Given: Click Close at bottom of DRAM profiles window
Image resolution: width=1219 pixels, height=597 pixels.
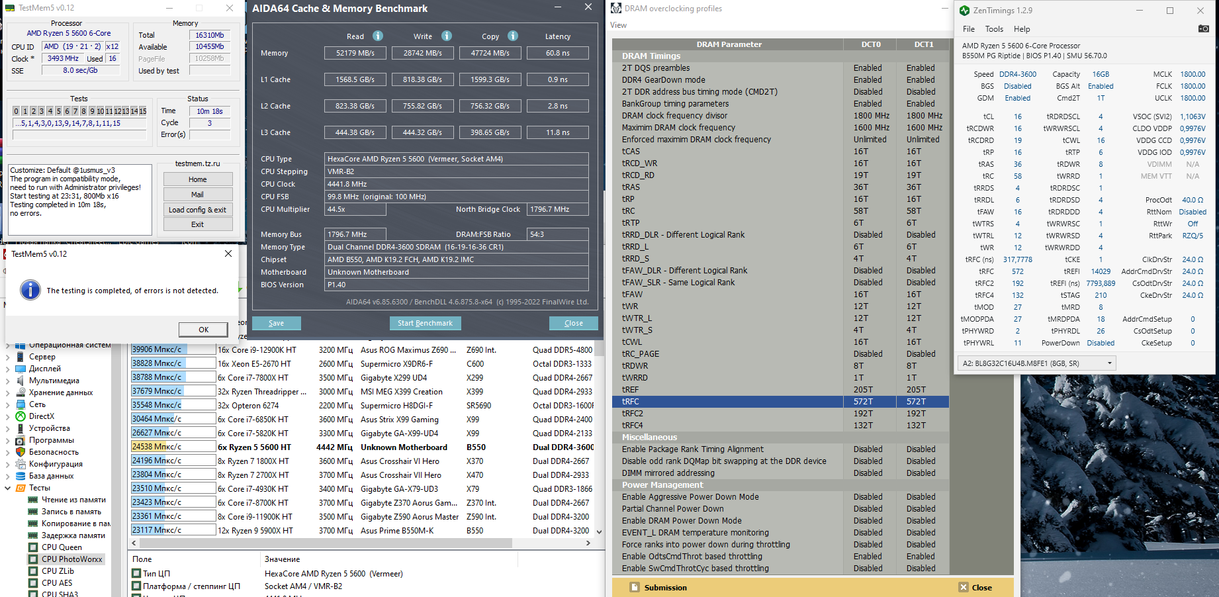Looking at the screenshot, I should 975,588.
